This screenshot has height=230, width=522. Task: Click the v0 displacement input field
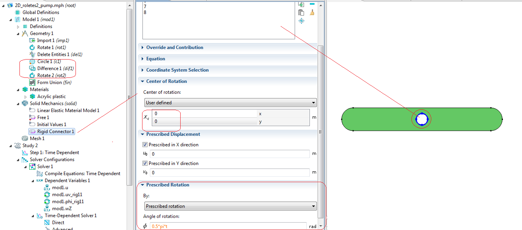click(x=230, y=172)
